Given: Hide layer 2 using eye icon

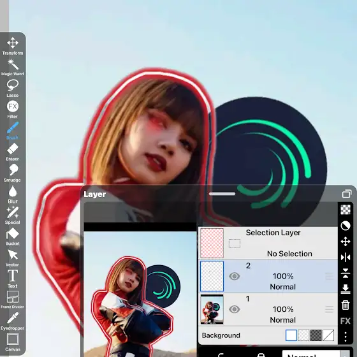Looking at the screenshot, I should (235, 276).
